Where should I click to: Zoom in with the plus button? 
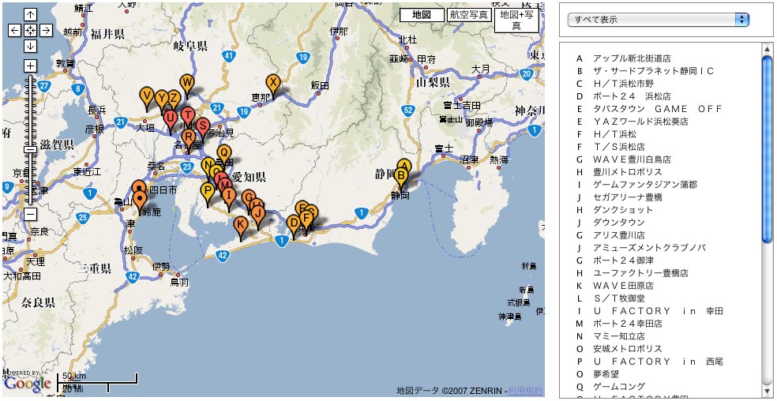(30, 66)
